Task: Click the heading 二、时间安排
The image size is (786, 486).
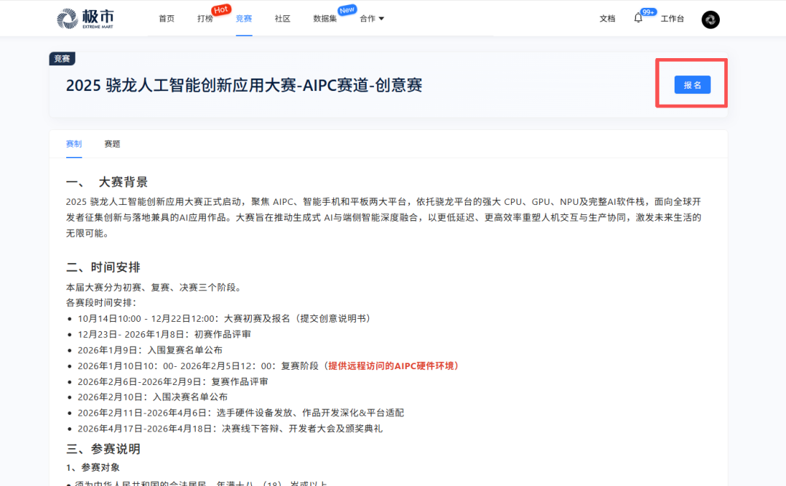Action: [103, 267]
